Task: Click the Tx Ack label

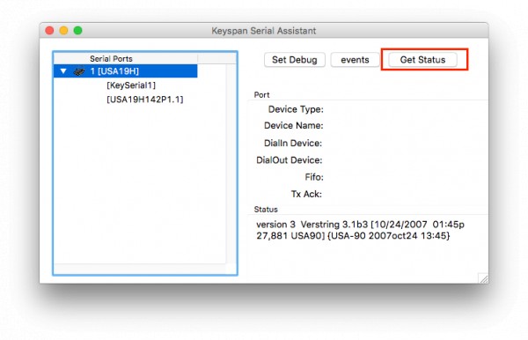Action: coord(306,194)
